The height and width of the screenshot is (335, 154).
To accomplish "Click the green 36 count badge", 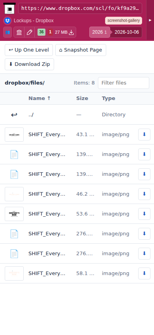I will click(41, 32).
